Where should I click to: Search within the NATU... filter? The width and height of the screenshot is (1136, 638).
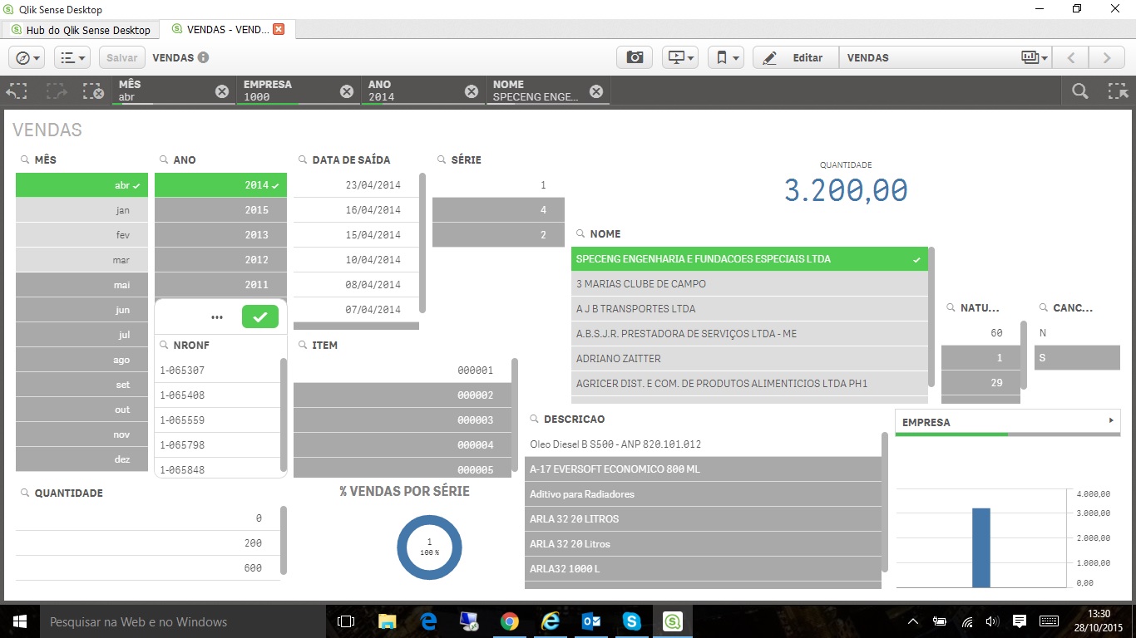pos(951,307)
